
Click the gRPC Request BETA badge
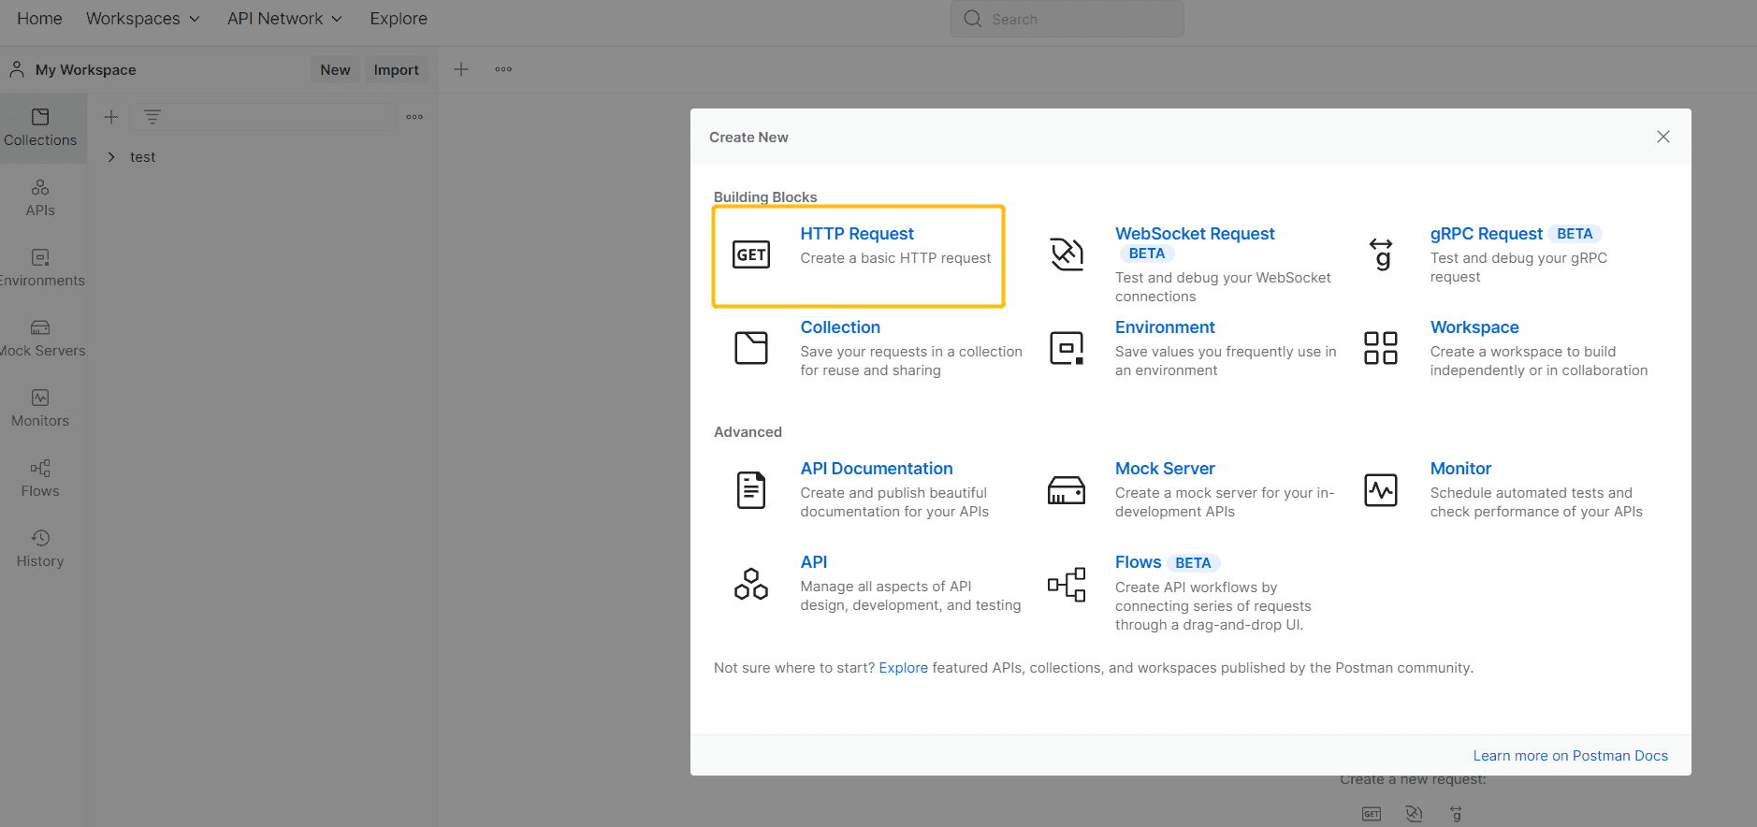[1575, 234]
